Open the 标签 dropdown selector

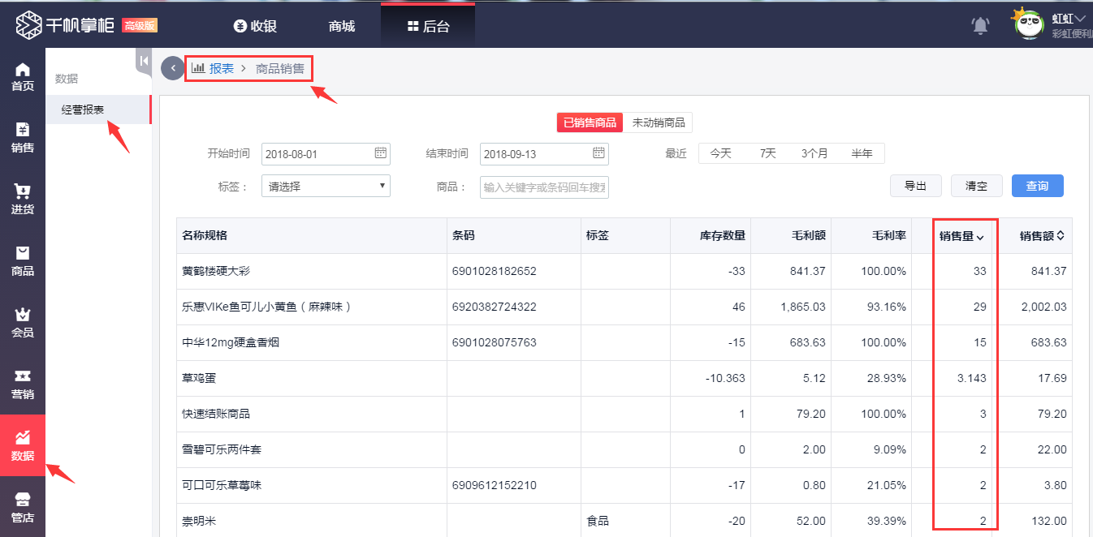326,187
